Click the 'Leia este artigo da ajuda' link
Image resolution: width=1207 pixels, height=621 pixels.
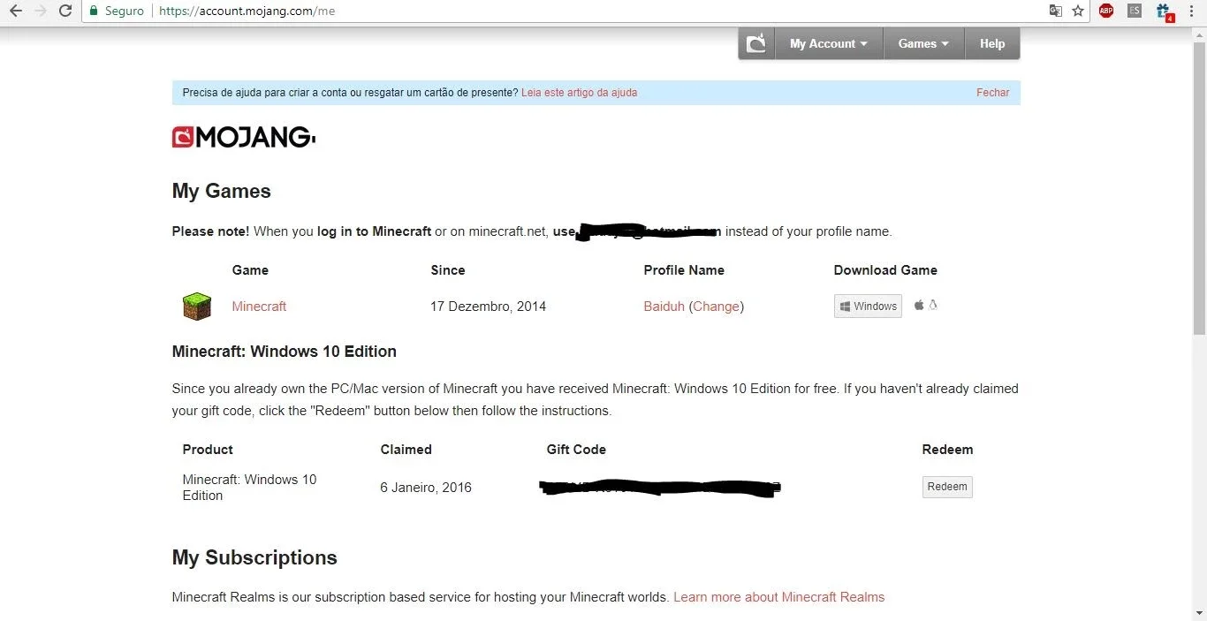point(579,93)
